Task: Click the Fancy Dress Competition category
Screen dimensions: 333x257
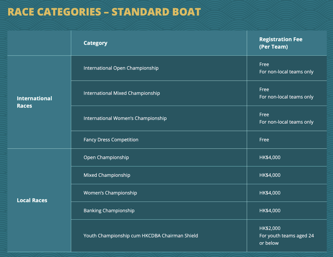Action: [x=111, y=140]
